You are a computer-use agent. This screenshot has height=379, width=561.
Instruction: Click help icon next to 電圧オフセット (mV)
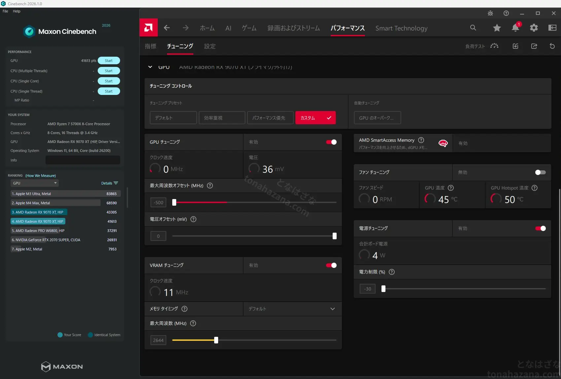[193, 219]
